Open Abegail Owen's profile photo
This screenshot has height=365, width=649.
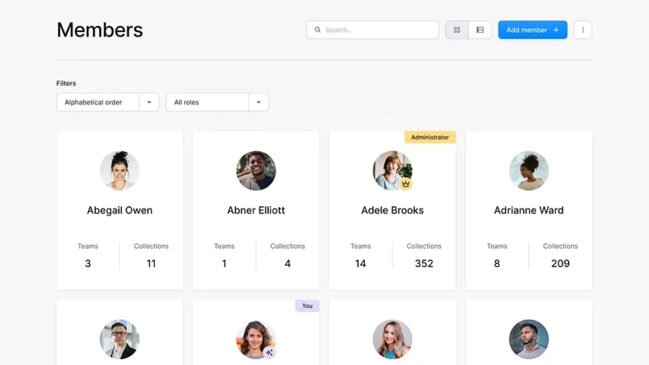[x=119, y=170]
